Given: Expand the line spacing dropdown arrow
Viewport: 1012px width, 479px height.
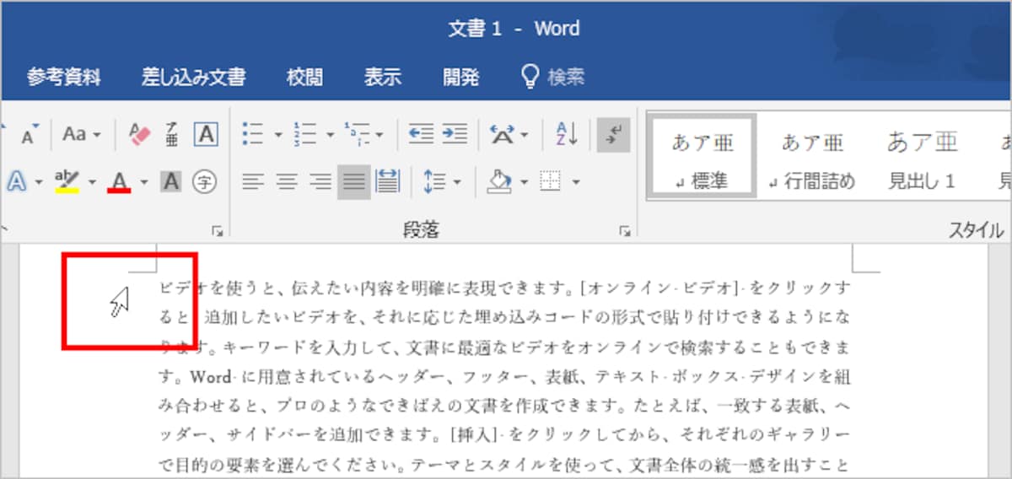Looking at the screenshot, I should [457, 180].
